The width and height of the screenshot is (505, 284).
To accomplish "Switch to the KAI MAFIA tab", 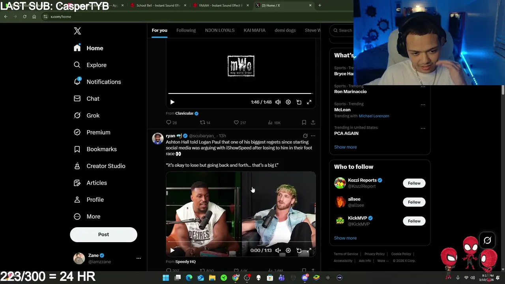I will coord(254,30).
